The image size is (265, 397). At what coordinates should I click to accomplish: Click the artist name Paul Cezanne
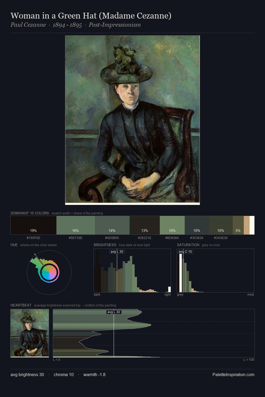point(28,25)
